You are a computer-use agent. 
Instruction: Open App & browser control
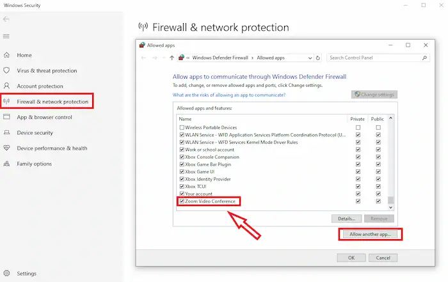coord(44,117)
